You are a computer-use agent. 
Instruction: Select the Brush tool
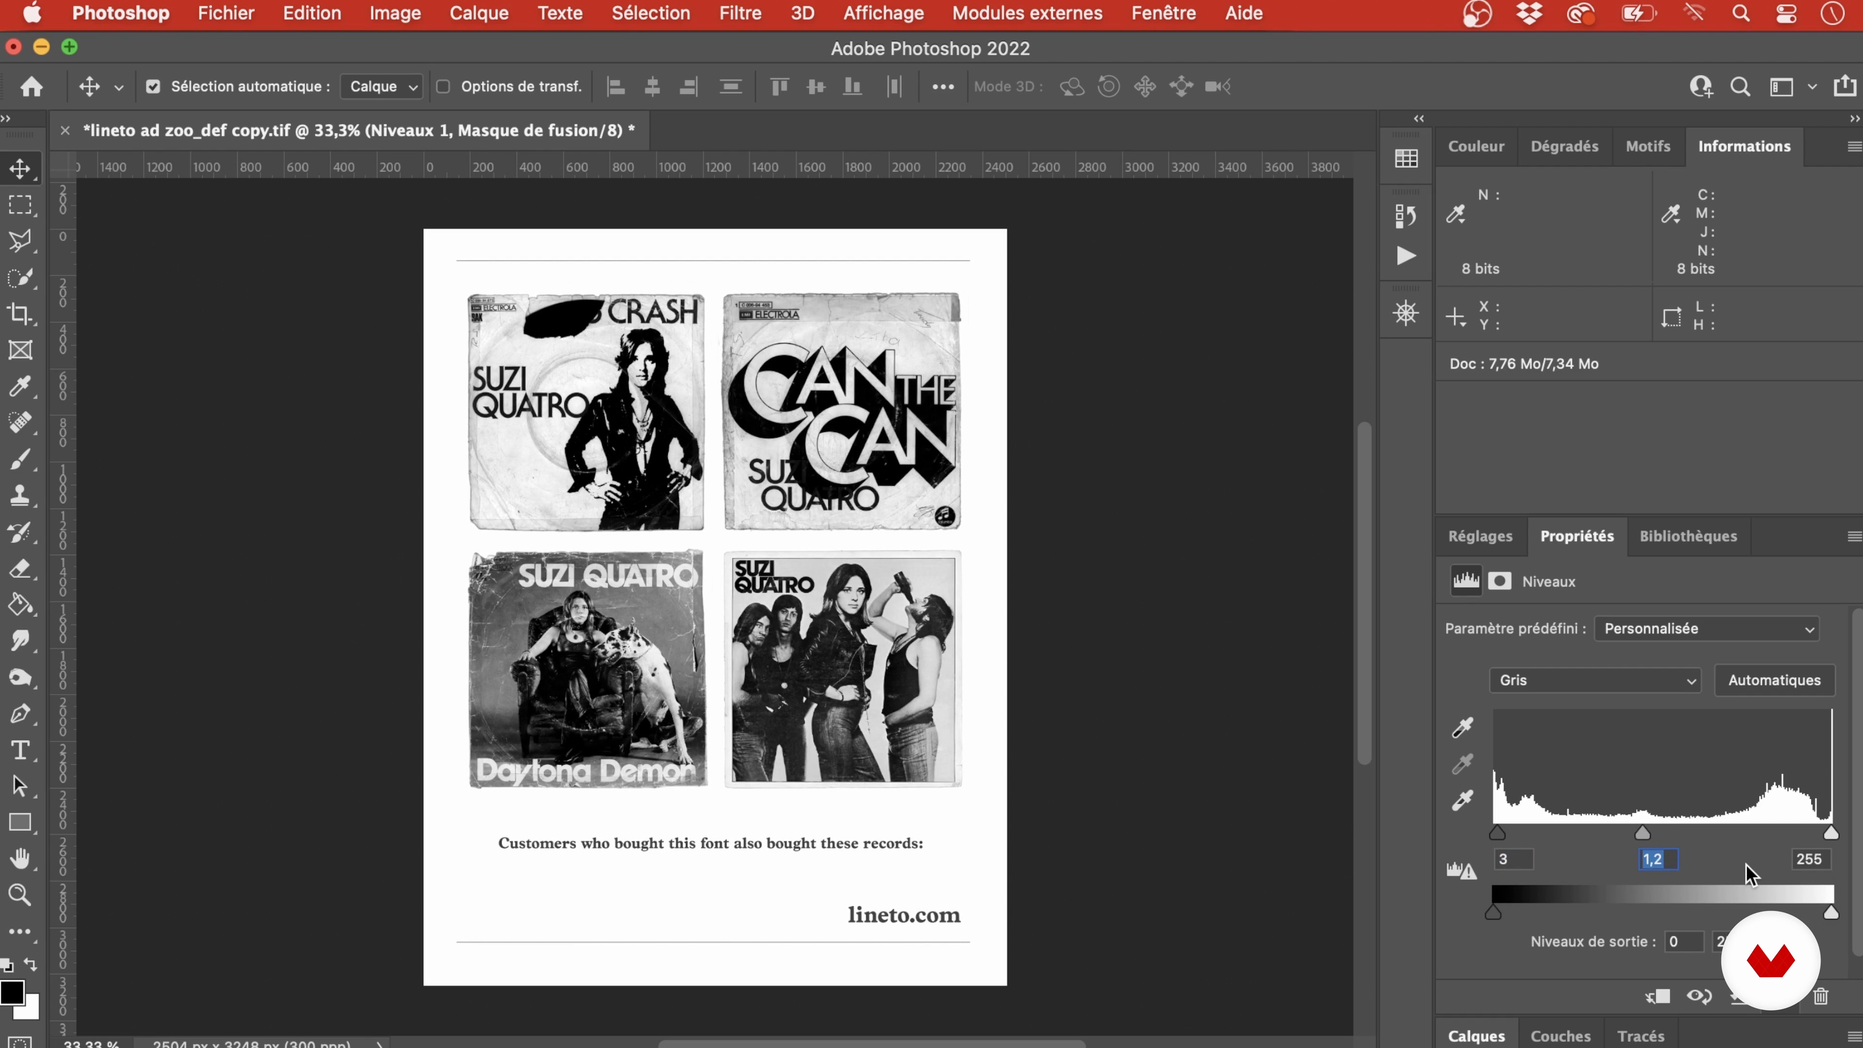[x=20, y=459]
